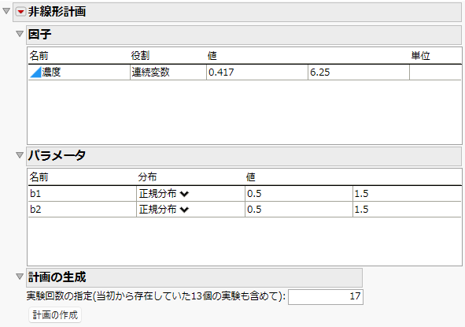
Task: Edit b1's value 1.5
Action: (x=408, y=194)
